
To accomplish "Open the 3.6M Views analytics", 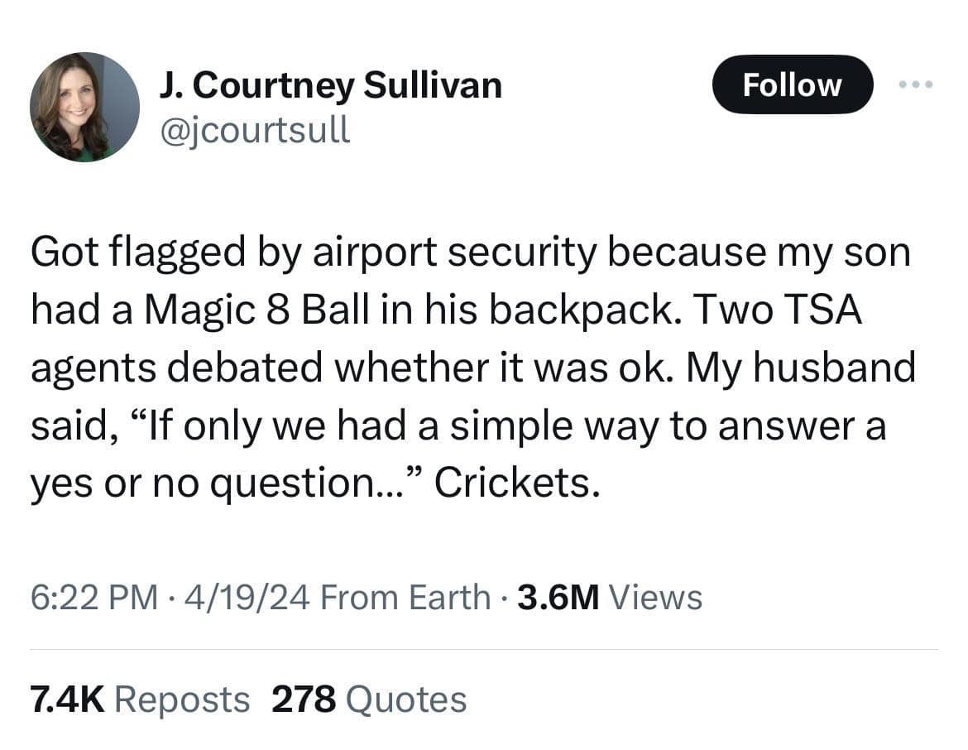I will 610,597.
